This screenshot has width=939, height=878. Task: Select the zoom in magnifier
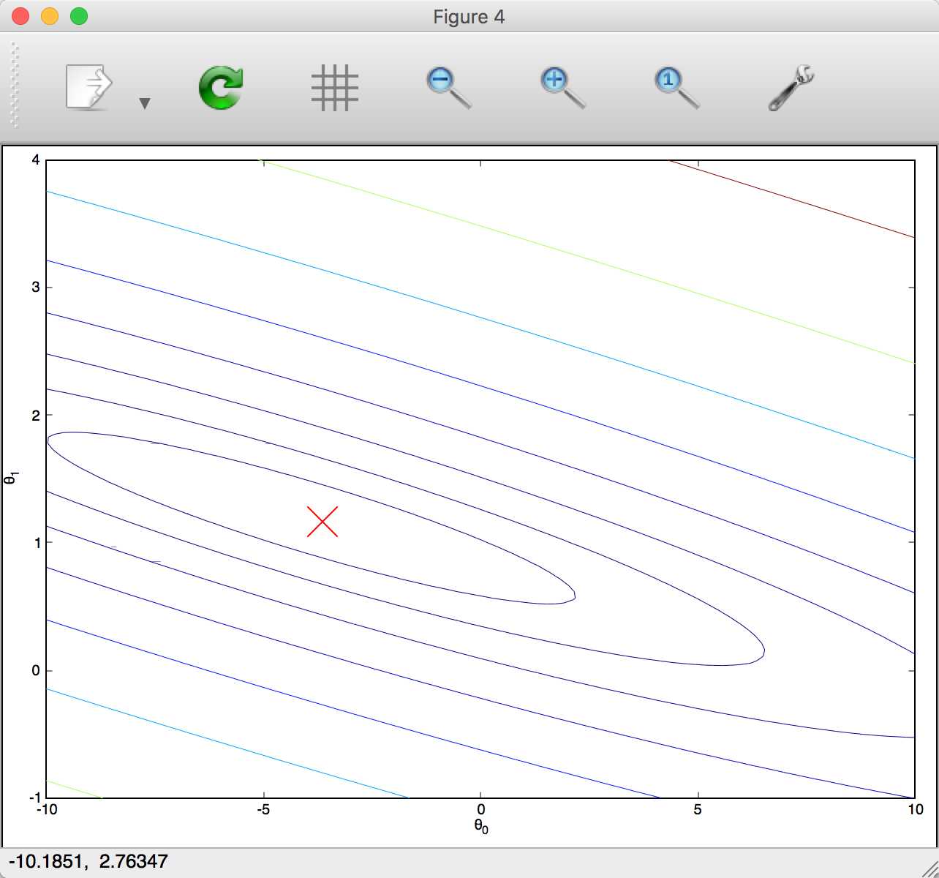pyautogui.click(x=562, y=88)
